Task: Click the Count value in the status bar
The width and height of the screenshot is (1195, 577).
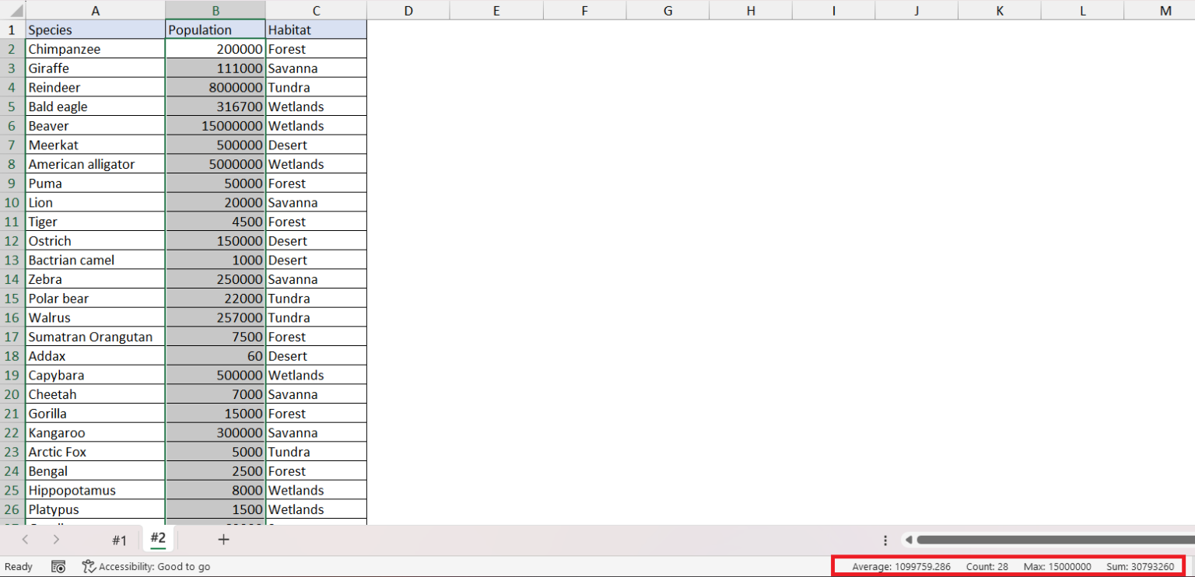Action: pos(987,566)
